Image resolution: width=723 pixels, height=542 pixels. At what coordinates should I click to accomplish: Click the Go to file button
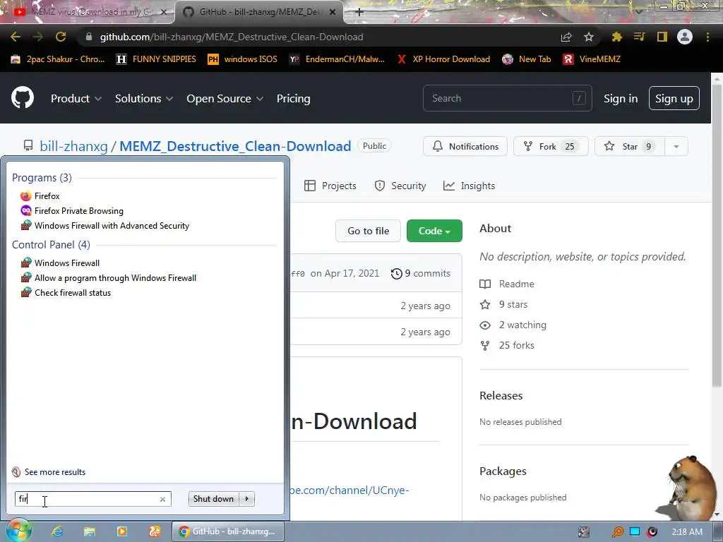tap(369, 231)
